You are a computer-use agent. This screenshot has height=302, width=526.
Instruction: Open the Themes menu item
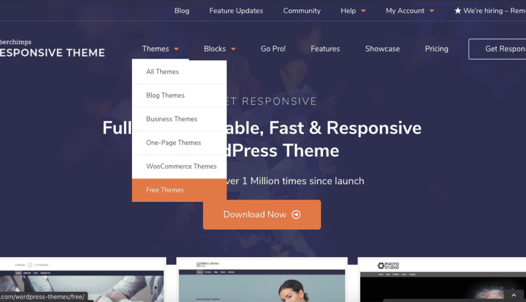(156, 49)
